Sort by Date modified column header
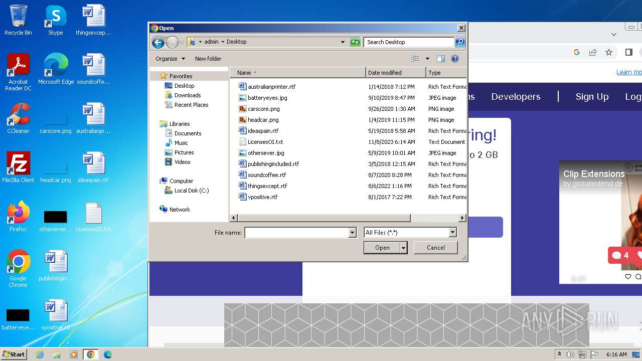This screenshot has width=642, height=361. pos(396,73)
